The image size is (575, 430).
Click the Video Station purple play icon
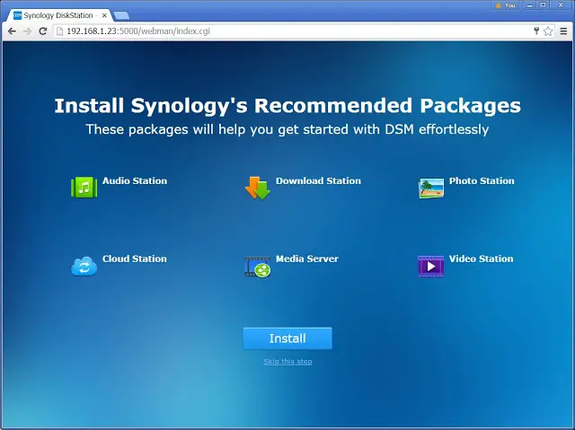pyautogui.click(x=431, y=266)
